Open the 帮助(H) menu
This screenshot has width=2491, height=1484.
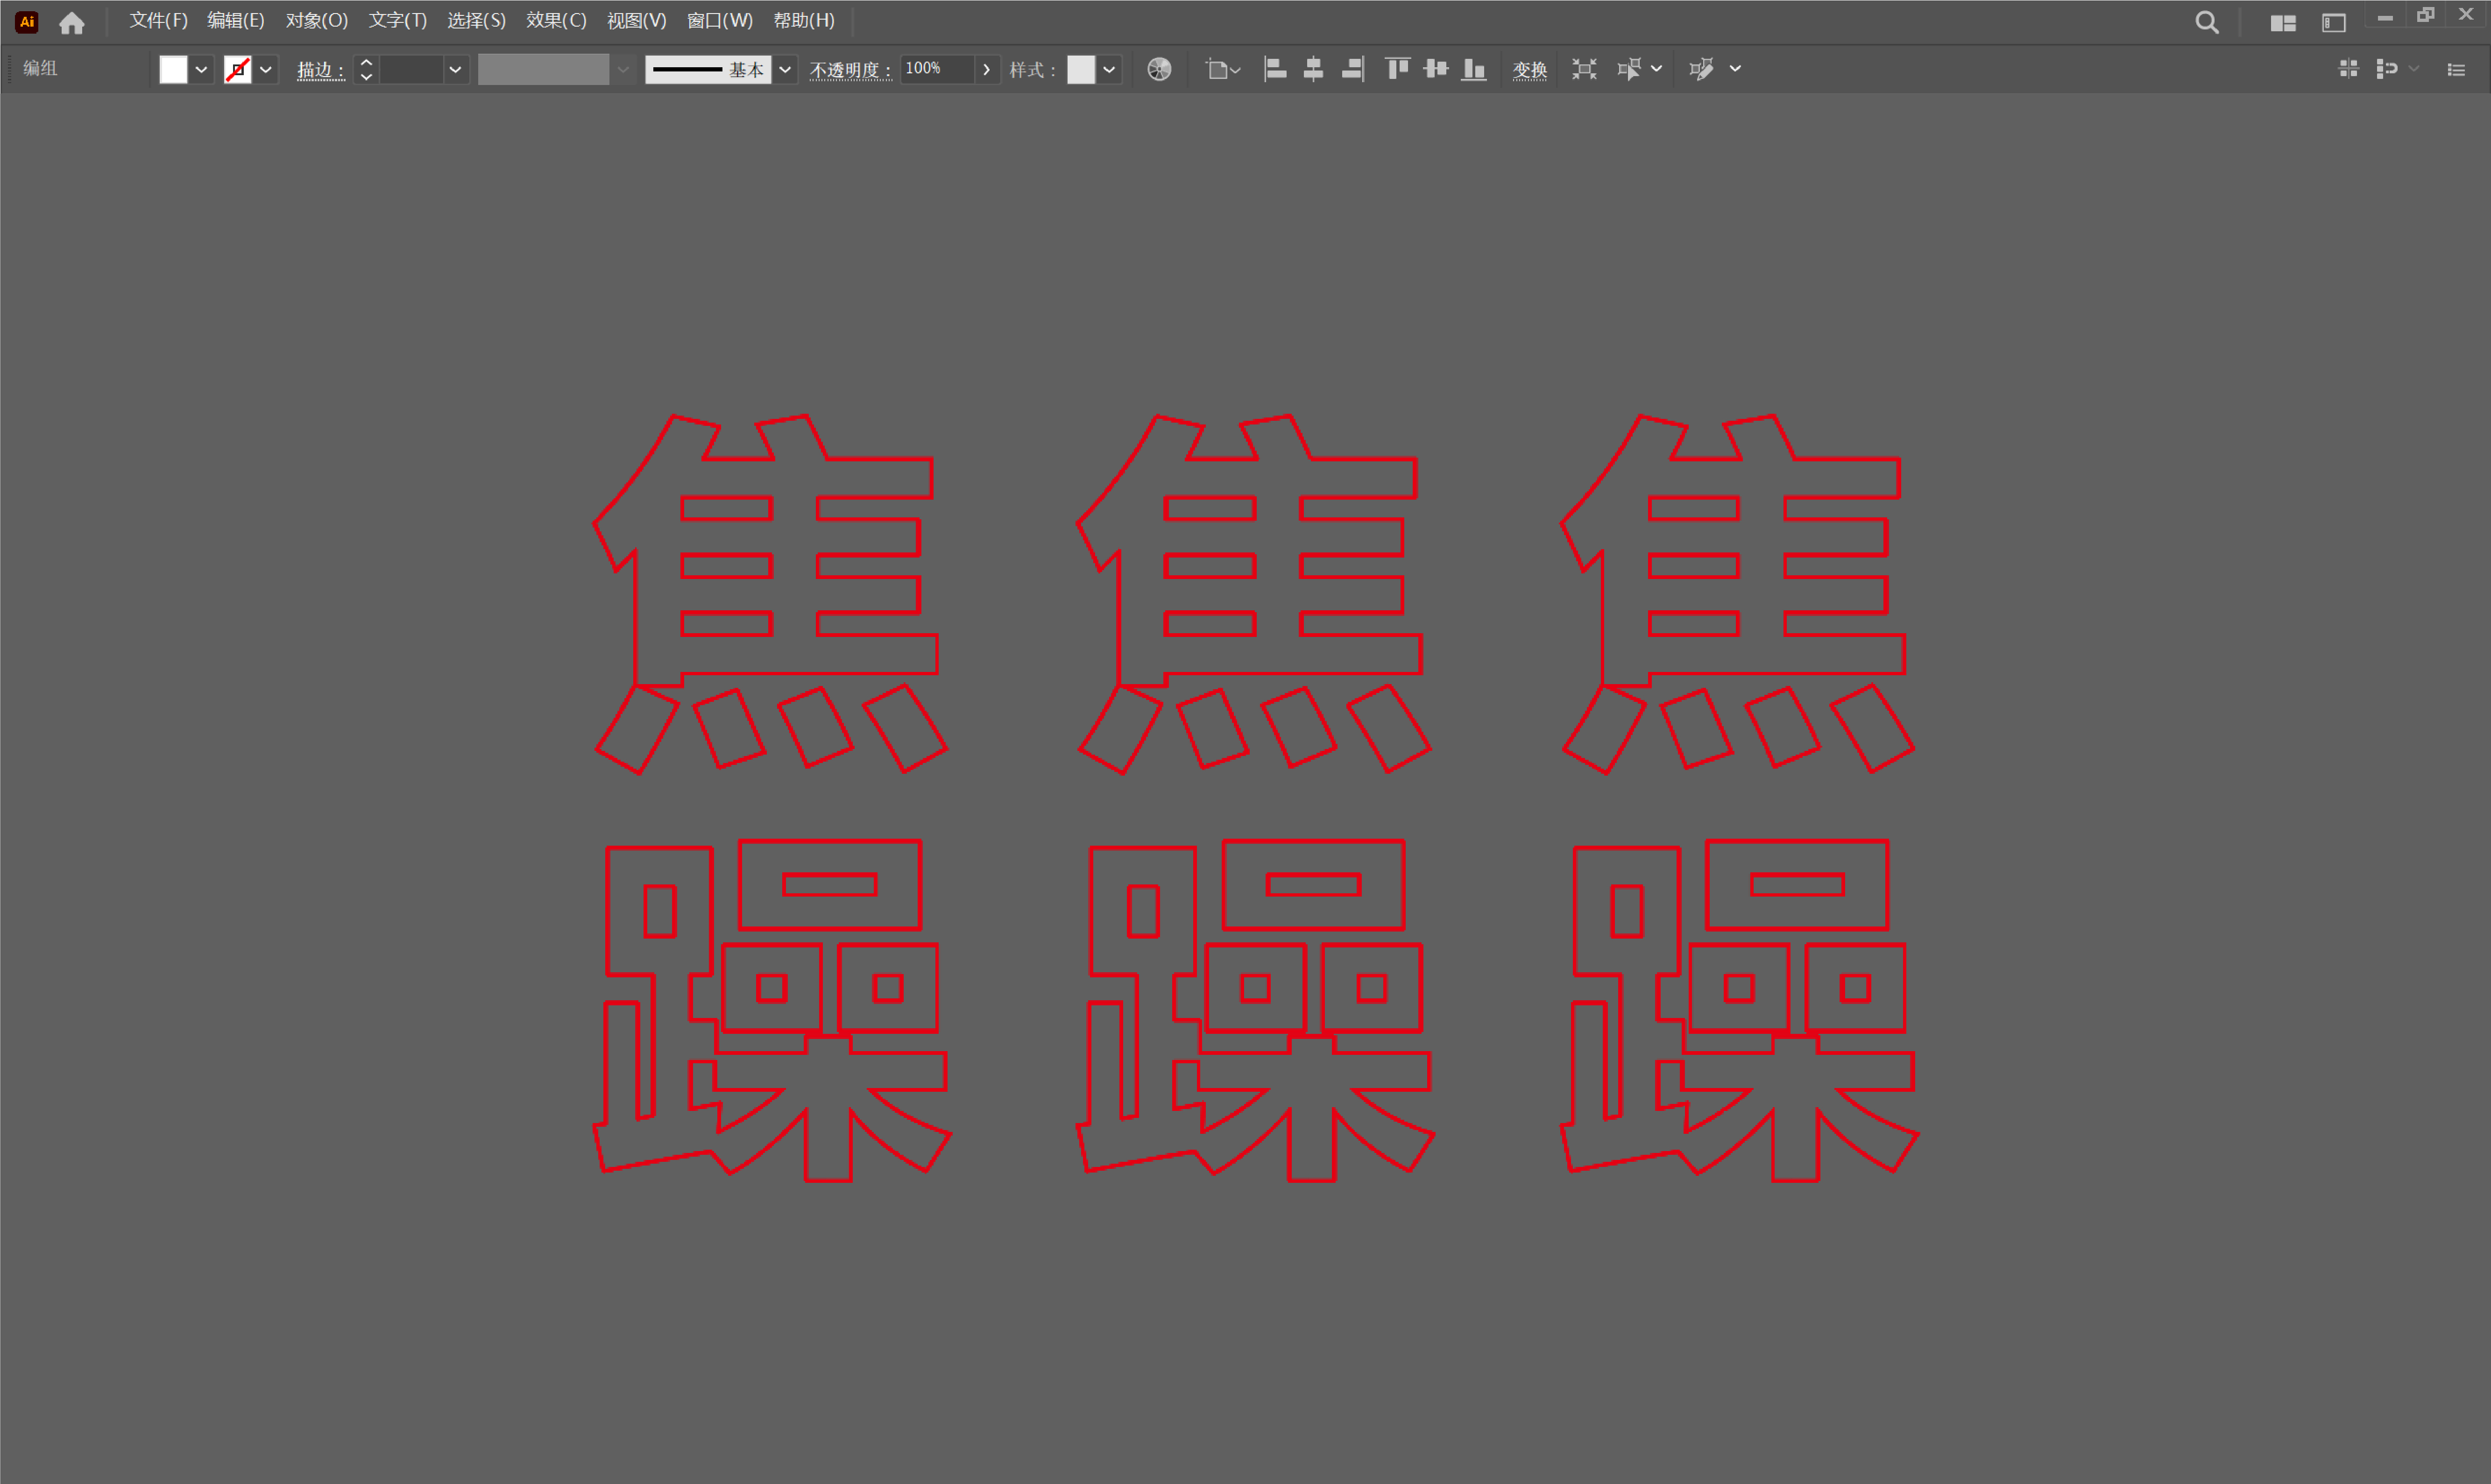(804, 21)
